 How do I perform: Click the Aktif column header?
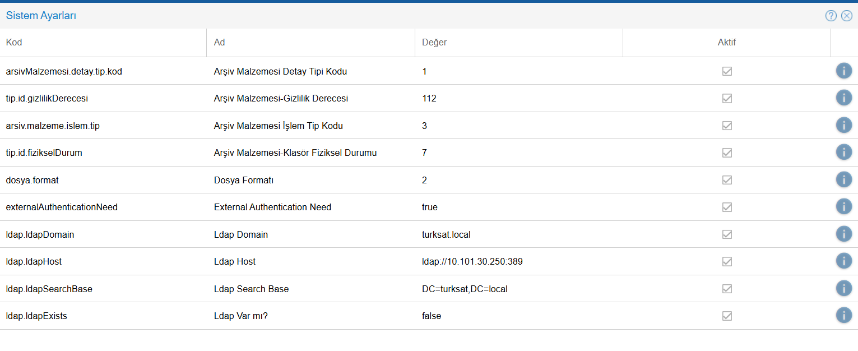726,43
